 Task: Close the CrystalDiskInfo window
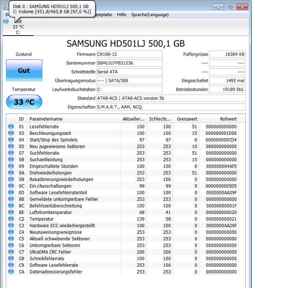click(x=242, y=7)
